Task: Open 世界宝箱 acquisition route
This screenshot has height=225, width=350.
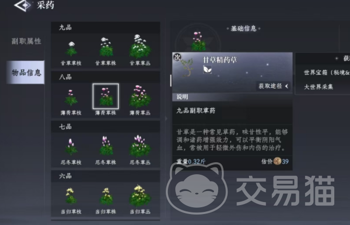Action: click(x=326, y=73)
